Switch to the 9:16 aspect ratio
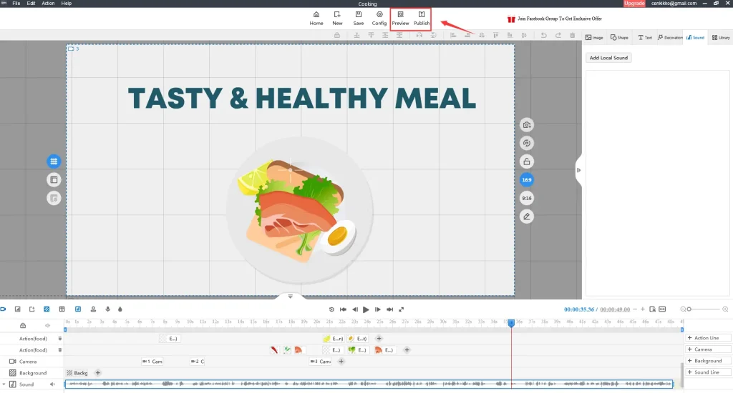 527,198
